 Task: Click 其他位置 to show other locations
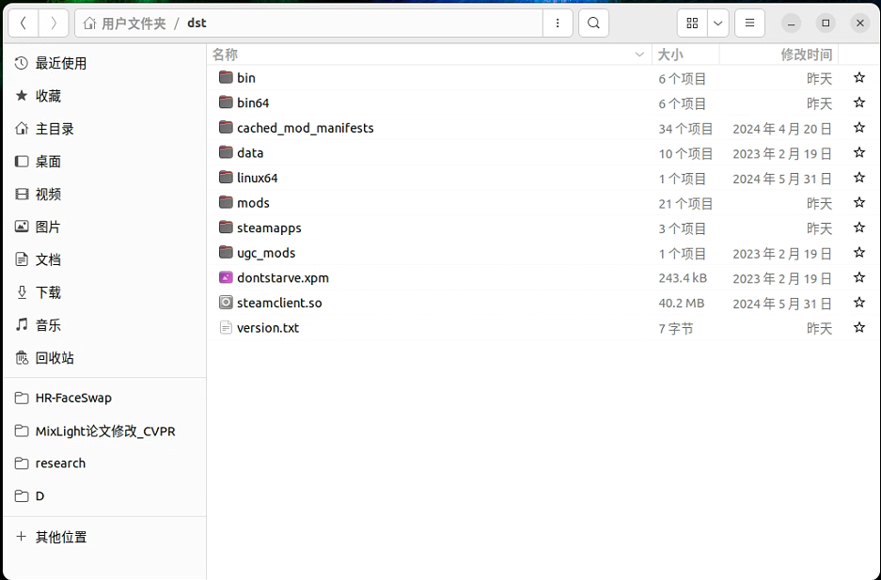(104, 537)
